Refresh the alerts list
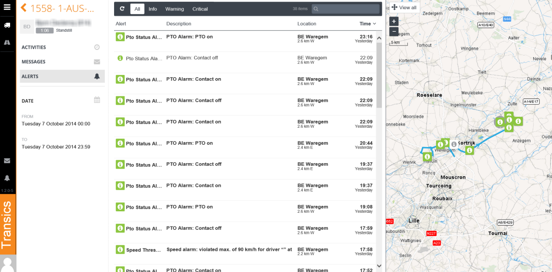552x272 pixels. (122, 9)
